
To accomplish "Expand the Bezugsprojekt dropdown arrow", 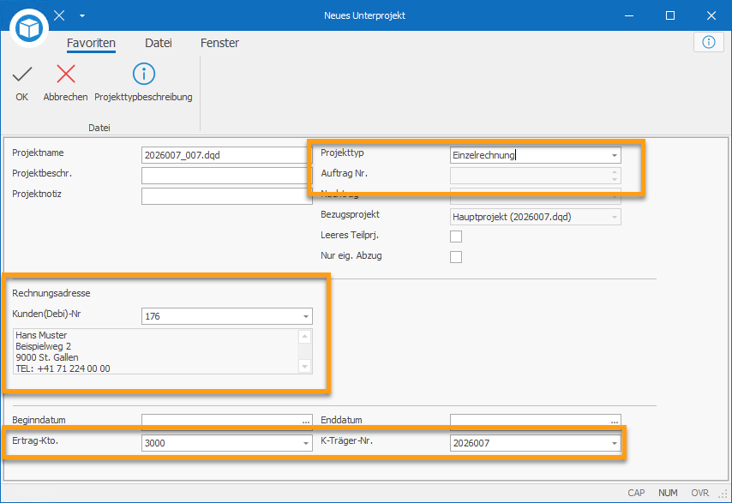I will point(615,217).
